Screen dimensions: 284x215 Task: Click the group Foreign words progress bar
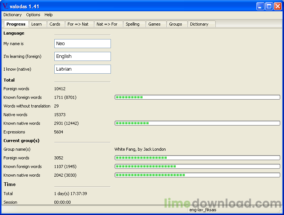[x=197, y=158]
